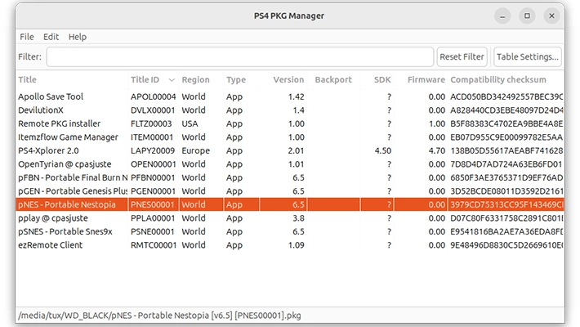
Task: Click checksum starting A828440C
Action: tap(506, 110)
